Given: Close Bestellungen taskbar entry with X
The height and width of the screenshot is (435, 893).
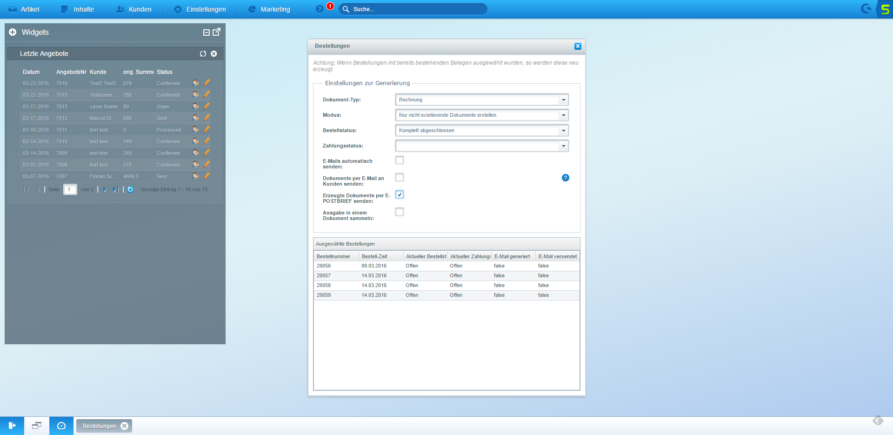Looking at the screenshot, I should (124, 426).
